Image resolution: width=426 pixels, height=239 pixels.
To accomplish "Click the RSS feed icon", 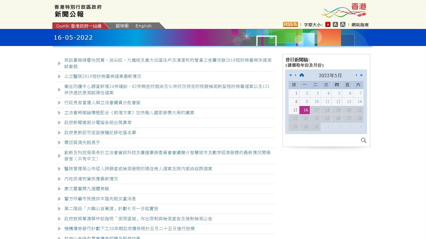I will click(x=290, y=24).
